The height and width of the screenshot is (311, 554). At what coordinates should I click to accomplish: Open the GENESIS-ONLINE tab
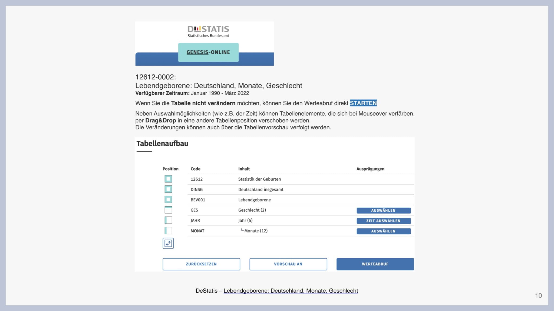tap(208, 52)
